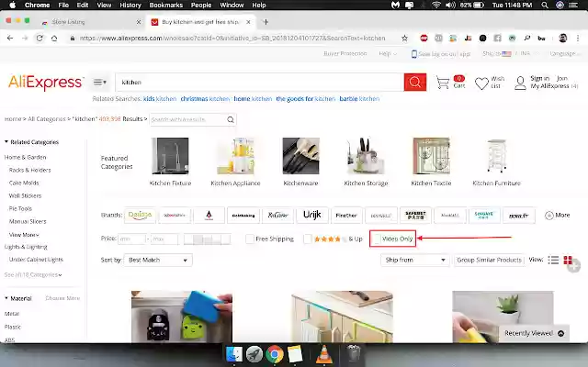Viewport: 588px width, 367px height.
Task: Check the Video Only checkbox
Action: [377, 239]
